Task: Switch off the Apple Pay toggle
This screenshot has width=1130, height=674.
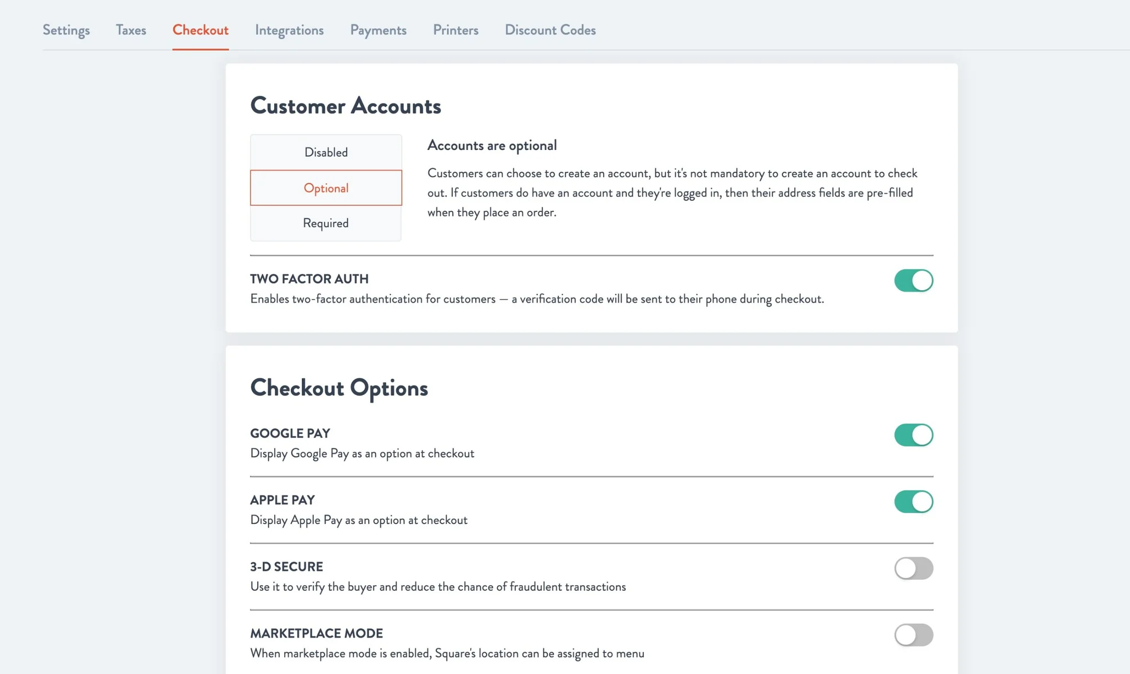Action: tap(914, 501)
